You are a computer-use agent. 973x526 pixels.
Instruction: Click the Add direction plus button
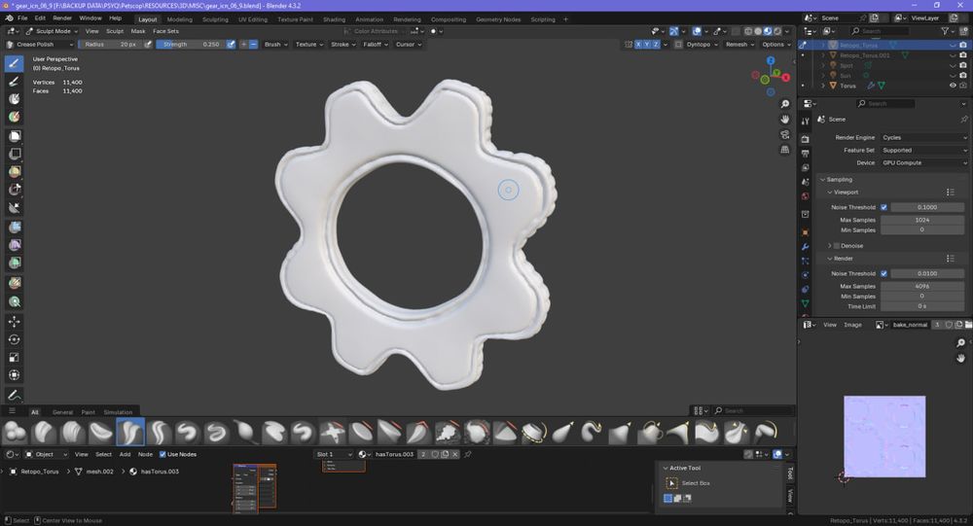pyautogui.click(x=244, y=45)
